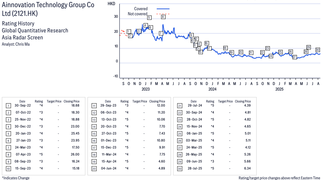
Task: Select chart marker 29 on the chart
Action: tap(308, 47)
